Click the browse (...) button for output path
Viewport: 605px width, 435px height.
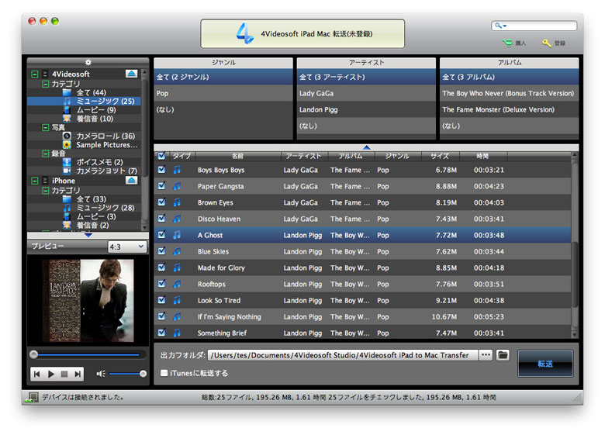[486, 355]
